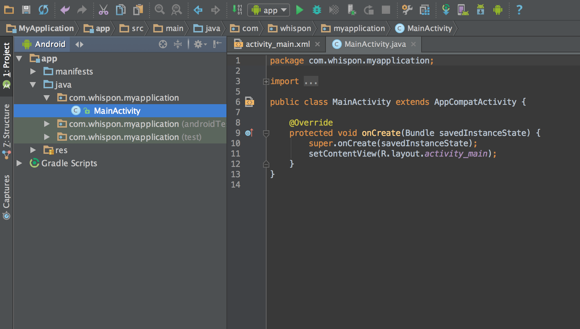Collapse the app module node
The width and height of the screenshot is (580, 329).
(x=19, y=59)
